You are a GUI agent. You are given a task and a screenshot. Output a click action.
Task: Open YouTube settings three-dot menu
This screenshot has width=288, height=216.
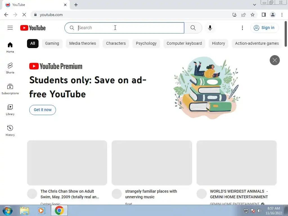[x=242, y=28]
